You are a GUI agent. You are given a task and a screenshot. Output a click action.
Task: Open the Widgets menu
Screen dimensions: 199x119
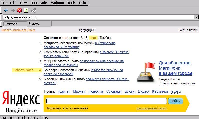point(57,3)
